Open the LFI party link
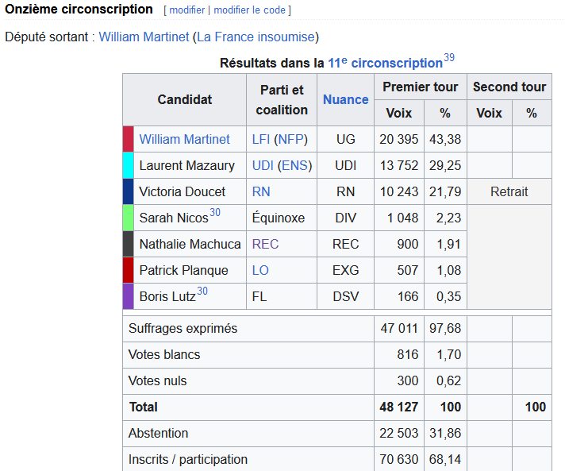565x471 pixels. 261,139
